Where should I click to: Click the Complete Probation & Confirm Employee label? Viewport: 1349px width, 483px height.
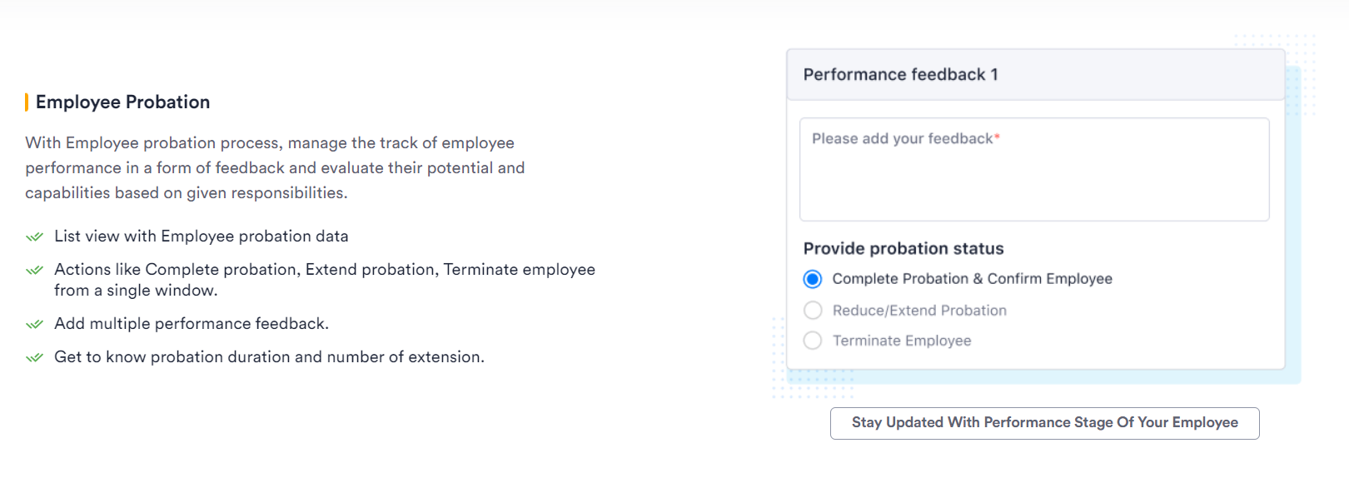tap(972, 279)
